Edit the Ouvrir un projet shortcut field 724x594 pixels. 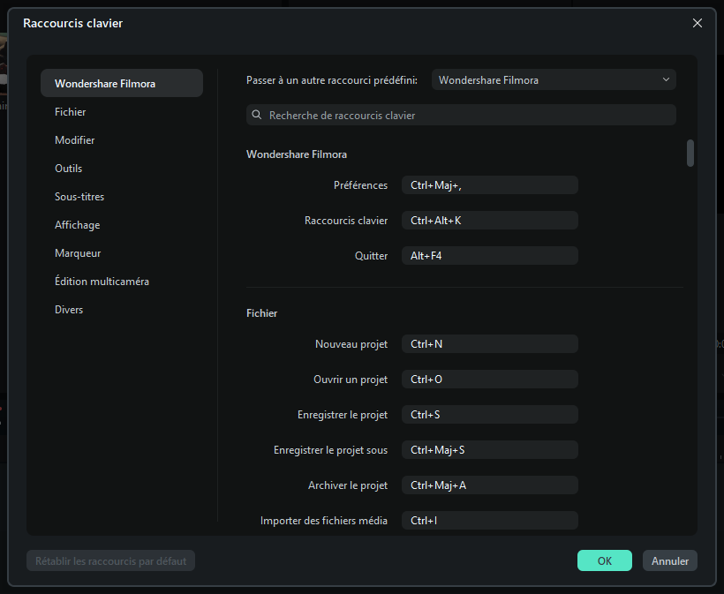(x=489, y=380)
